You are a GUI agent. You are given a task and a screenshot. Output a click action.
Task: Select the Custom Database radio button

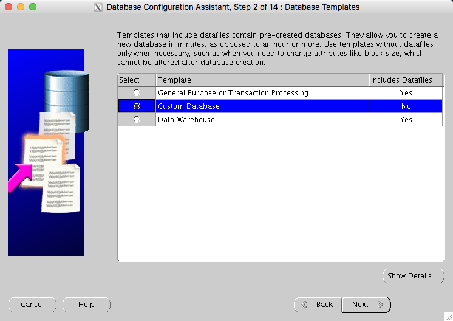[137, 106]
